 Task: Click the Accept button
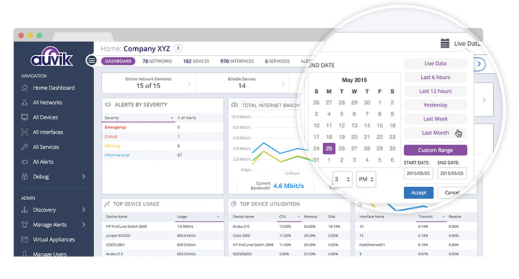point(418,192)
